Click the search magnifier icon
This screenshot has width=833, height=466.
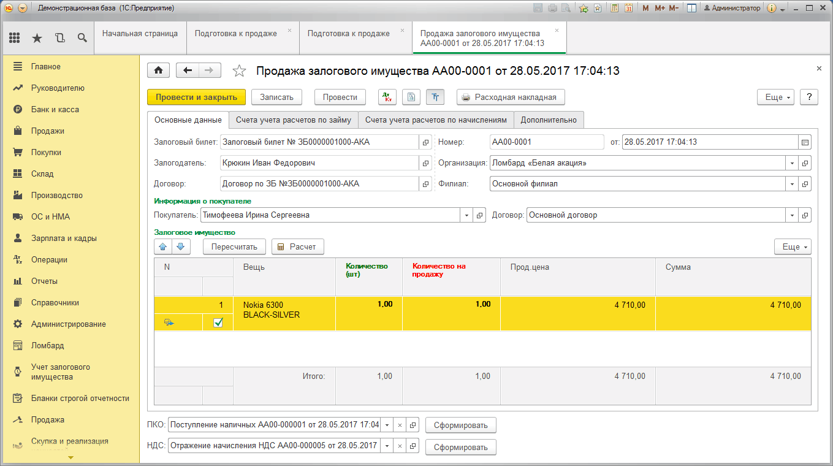pyautogui.click(x=82, y=38)
